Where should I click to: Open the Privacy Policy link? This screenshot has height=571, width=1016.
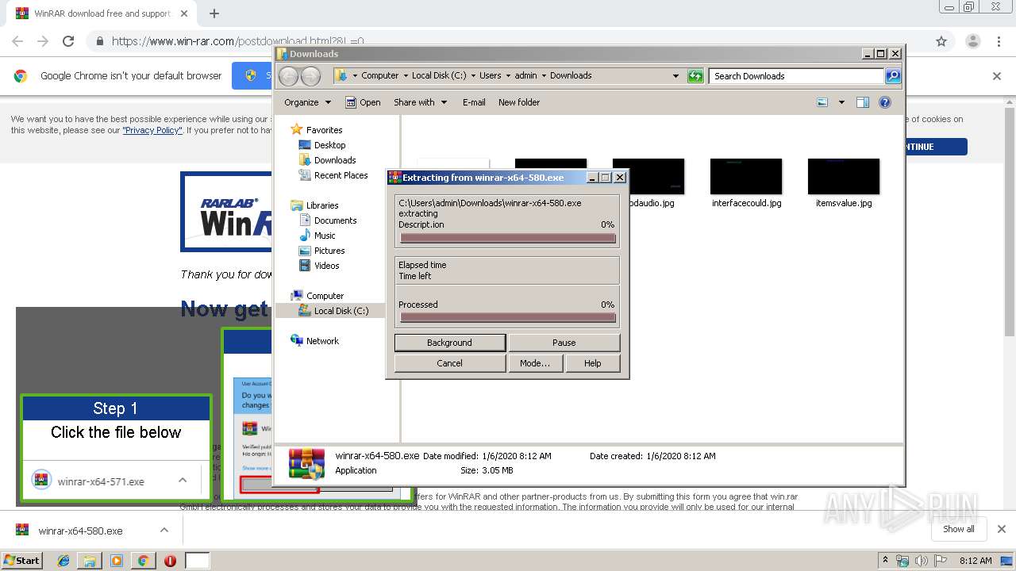pyautogui.click(x=152, y=130)
